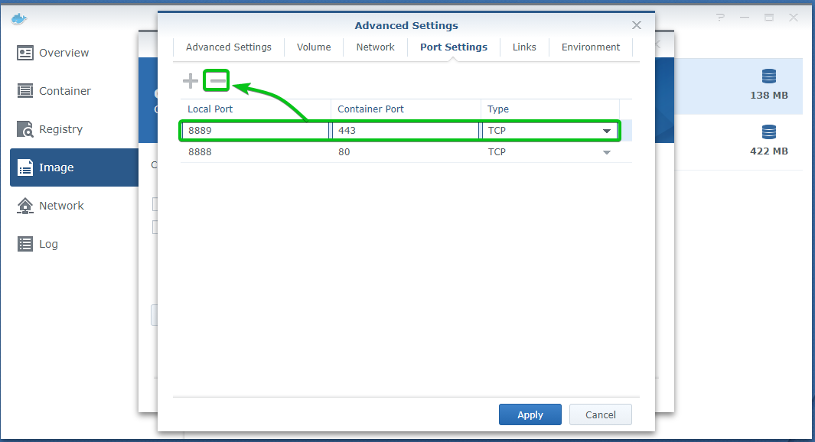Click the Network sidebar icon
The height and width of the screenshot is (442, 815).
[25, 206]
